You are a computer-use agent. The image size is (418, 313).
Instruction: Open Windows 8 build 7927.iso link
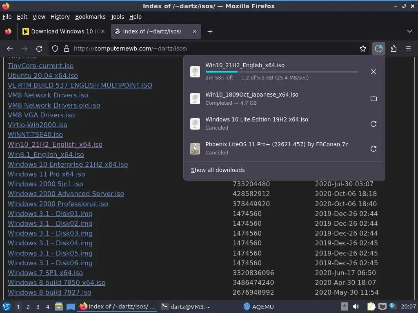49,292
